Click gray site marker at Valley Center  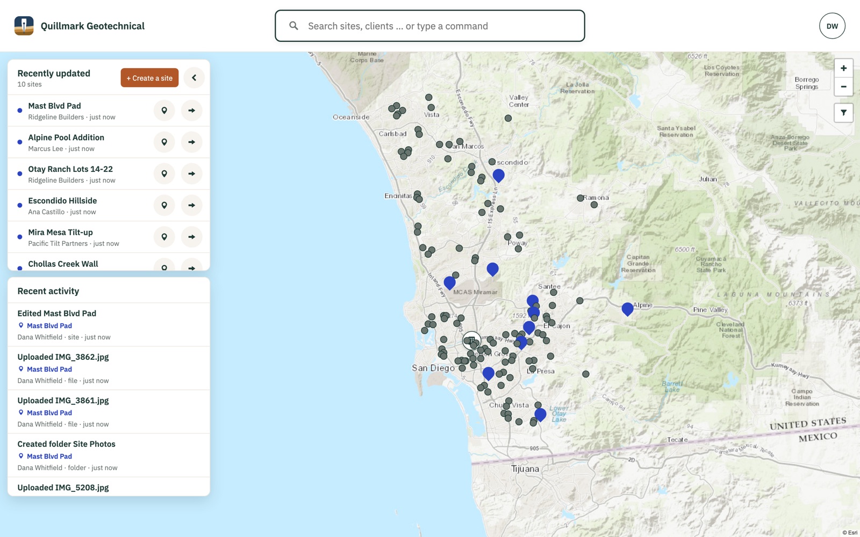pyautogui.click(x=508, y=118)
